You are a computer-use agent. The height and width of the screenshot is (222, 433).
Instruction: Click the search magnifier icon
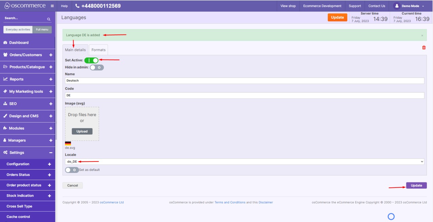tap(49, 19)
